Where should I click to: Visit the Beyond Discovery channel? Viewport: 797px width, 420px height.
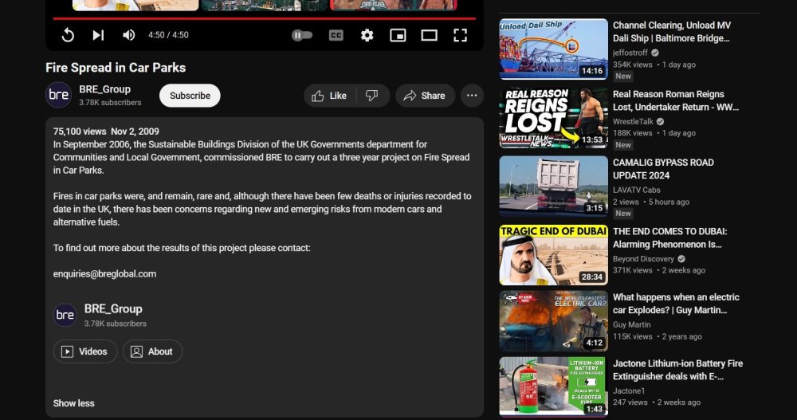point(643,259)
